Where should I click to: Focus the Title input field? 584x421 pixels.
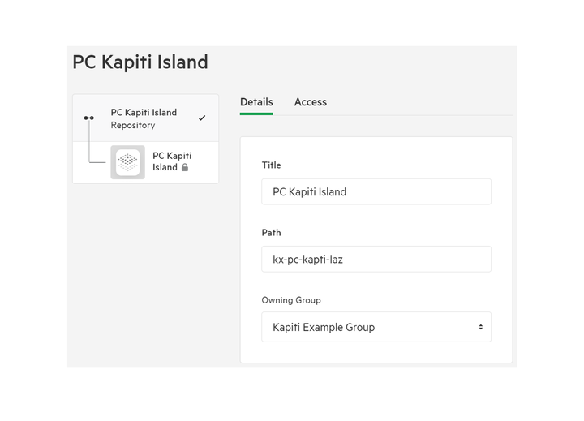click(376, 192)
